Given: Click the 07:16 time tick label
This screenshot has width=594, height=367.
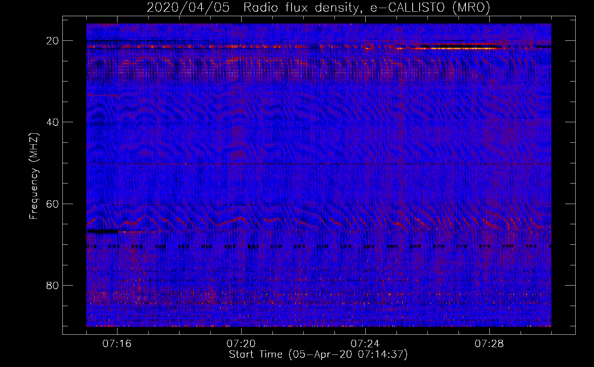Looking at the screenshot, I should 117,344.
